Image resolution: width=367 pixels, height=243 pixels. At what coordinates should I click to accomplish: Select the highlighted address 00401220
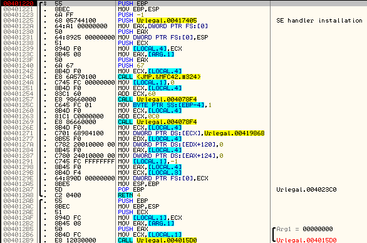pos(18,3)
